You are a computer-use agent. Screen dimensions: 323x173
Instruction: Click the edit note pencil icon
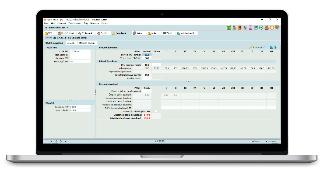point(256,27)
